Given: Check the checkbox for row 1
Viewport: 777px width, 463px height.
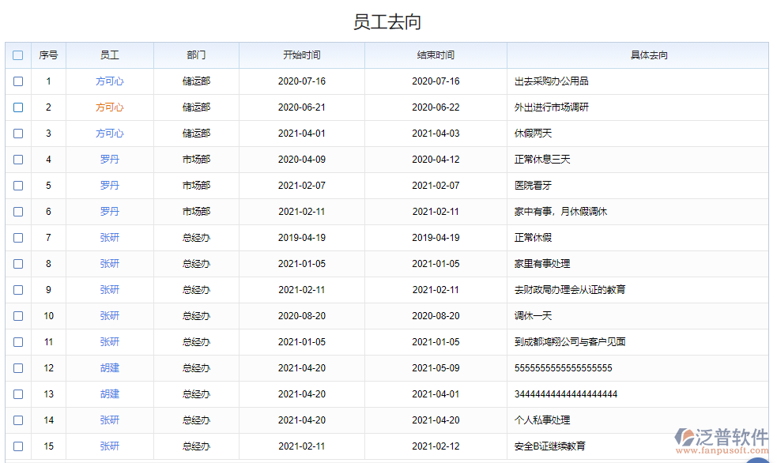Looking at the screenshot, I should [x=17, y=81].
